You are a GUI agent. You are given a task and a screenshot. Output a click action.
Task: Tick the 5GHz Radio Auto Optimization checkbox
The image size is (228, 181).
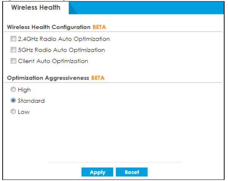coord(14,50)
